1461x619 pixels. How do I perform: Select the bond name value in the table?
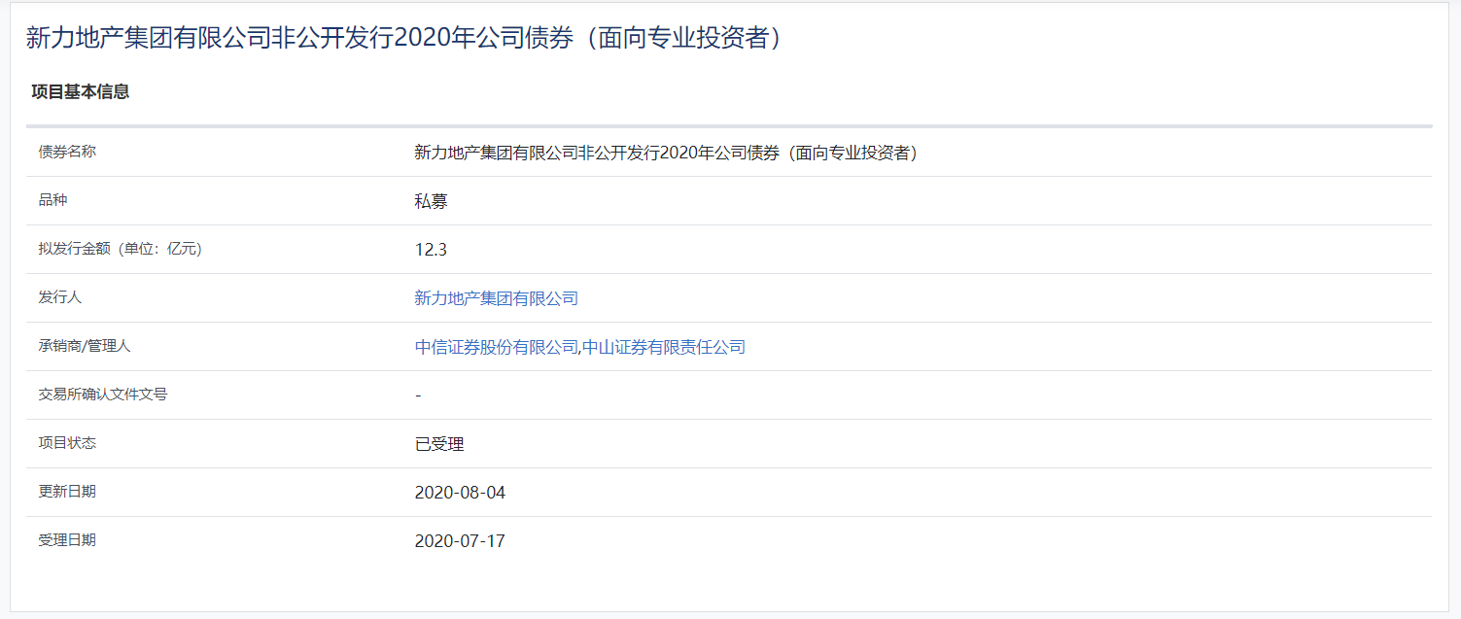pyautogui.click(x=666, y=153)
